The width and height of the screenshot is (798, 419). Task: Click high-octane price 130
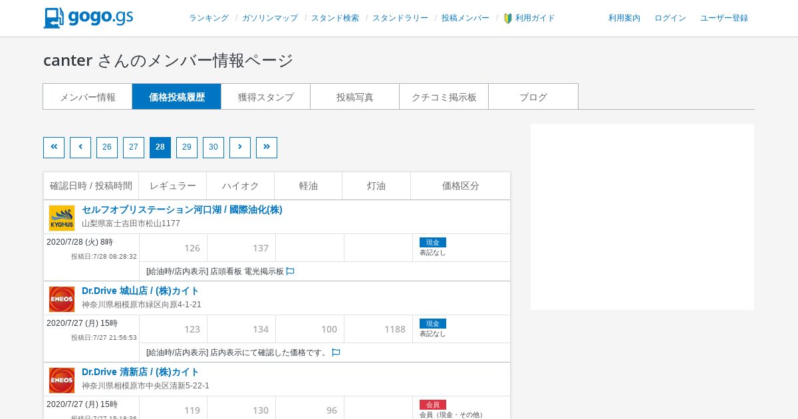(261, 410)
